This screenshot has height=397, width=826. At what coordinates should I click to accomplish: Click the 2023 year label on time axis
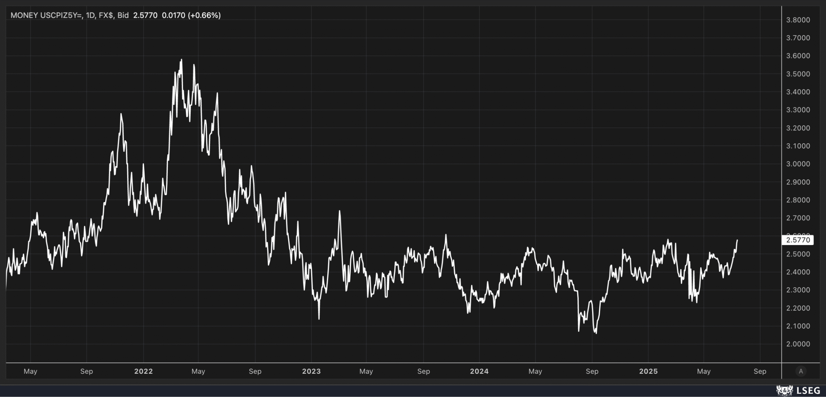311,371
